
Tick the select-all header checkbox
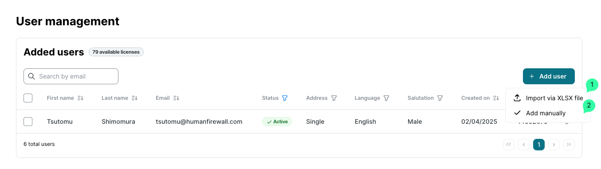coord(28,98)
